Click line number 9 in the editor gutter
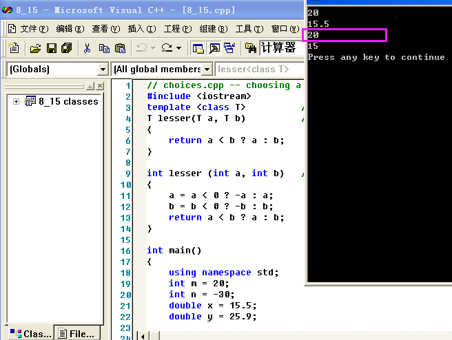This screenshot has width=452, height=340. (127, 173)
